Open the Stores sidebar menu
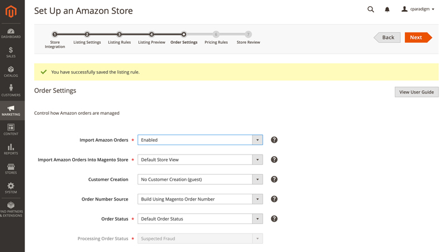 pyautogui.click(x=11, y=169)
